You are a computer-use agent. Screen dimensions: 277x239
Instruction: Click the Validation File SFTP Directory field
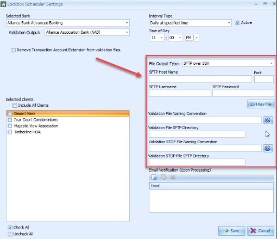tap(197, 134)
